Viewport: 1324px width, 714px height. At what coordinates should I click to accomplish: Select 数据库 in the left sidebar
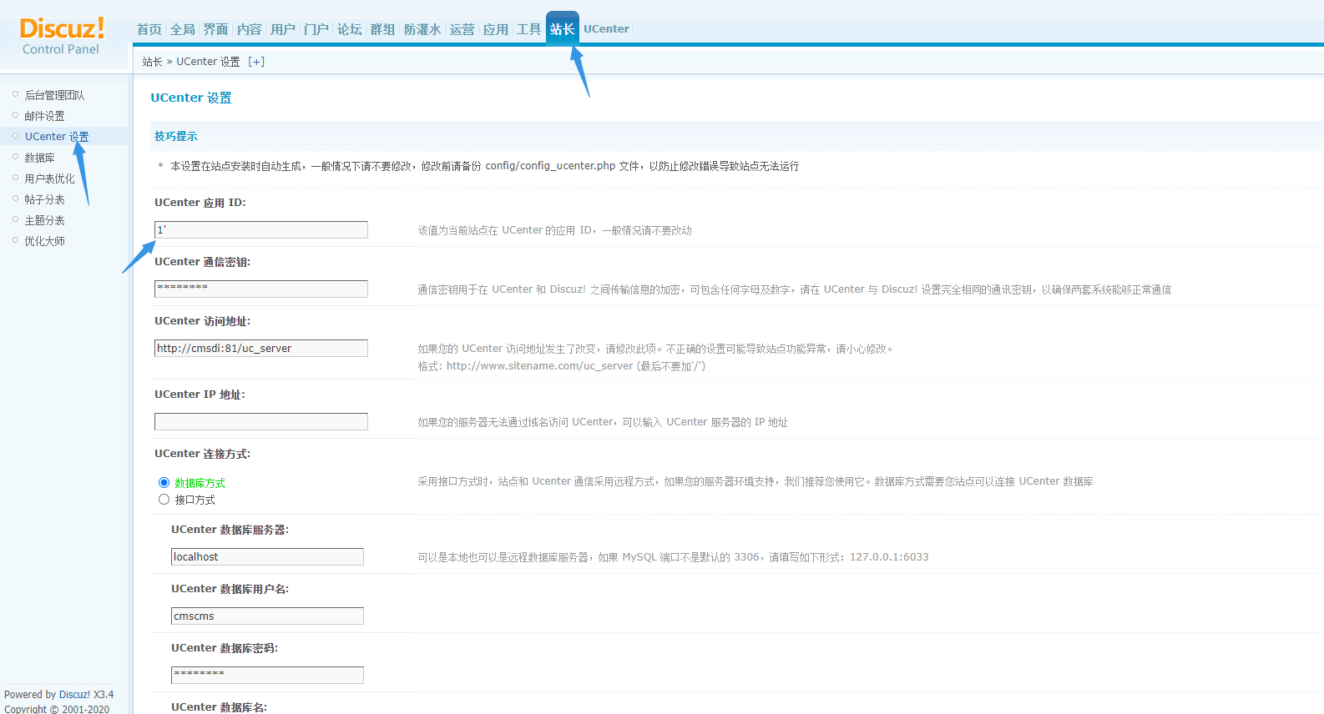(x=39, y=158)
